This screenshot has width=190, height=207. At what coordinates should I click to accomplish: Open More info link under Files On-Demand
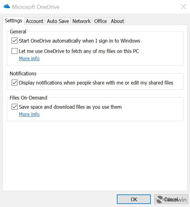click(29, 114)
